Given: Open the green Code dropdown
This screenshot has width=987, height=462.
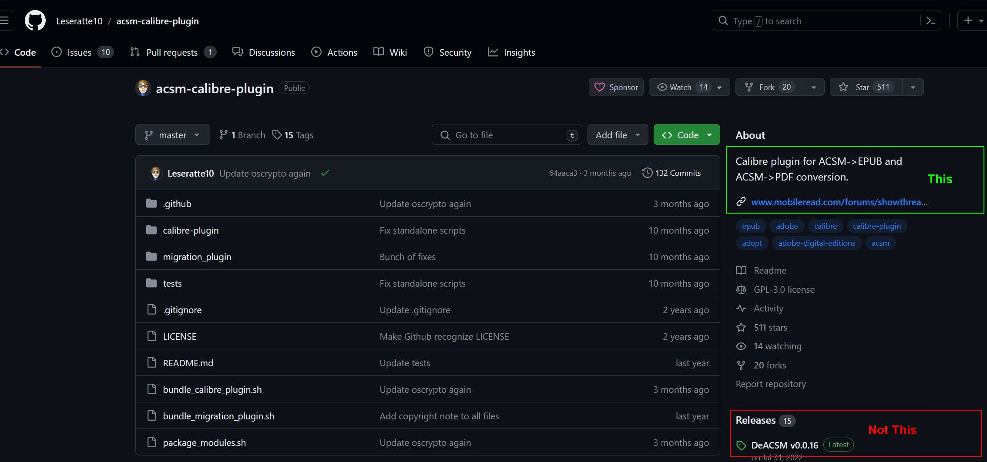Looking at the screenshot, I should (686, 135).
